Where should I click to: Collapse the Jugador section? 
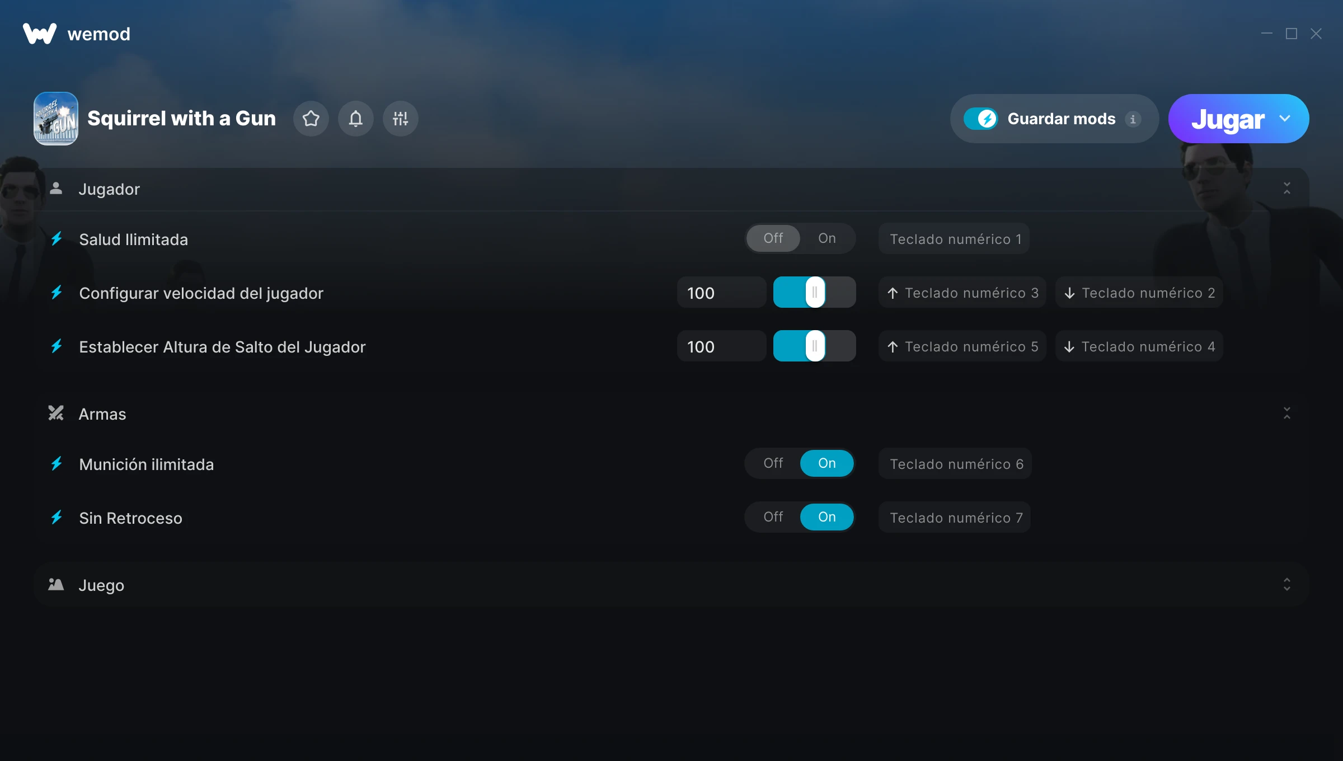coord(1287,189)
